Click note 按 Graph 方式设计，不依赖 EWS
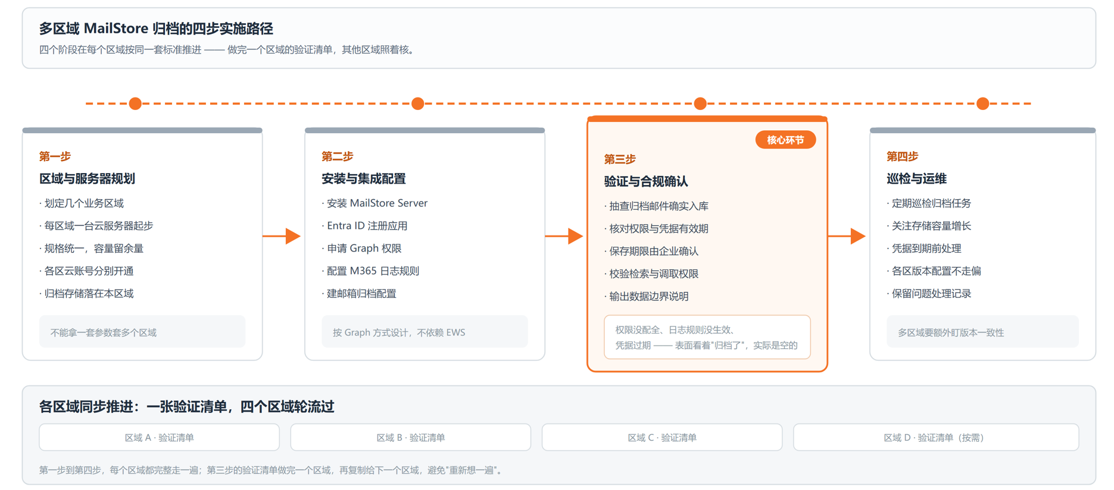The image size is (1114, 490). tap(425, 332)
